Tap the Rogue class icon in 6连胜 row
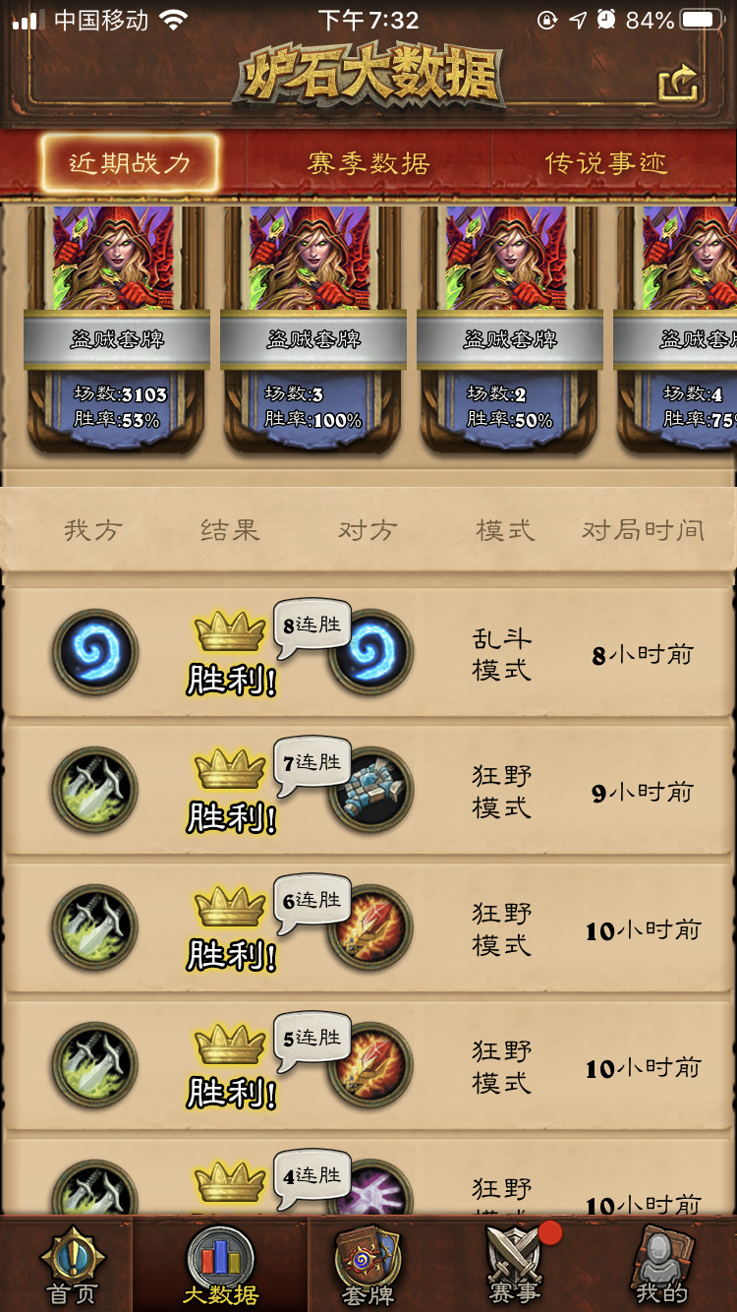Image resolution: width=737 pixels, height=1312 pixels. (95, 927)
